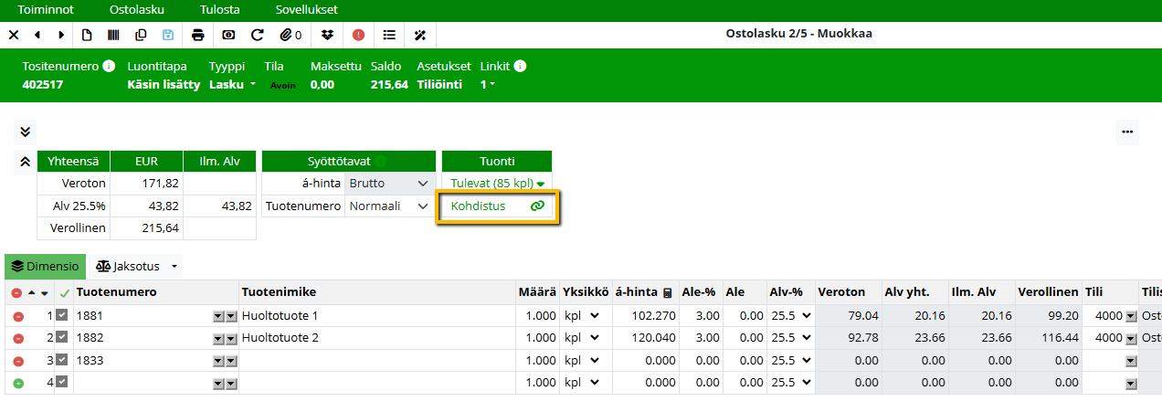Click the Dimensio button
Screen dimensions: 1162x412
click(x=45, y=267)
